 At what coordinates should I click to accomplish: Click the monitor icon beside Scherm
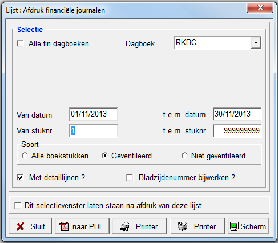coord(234,226)
